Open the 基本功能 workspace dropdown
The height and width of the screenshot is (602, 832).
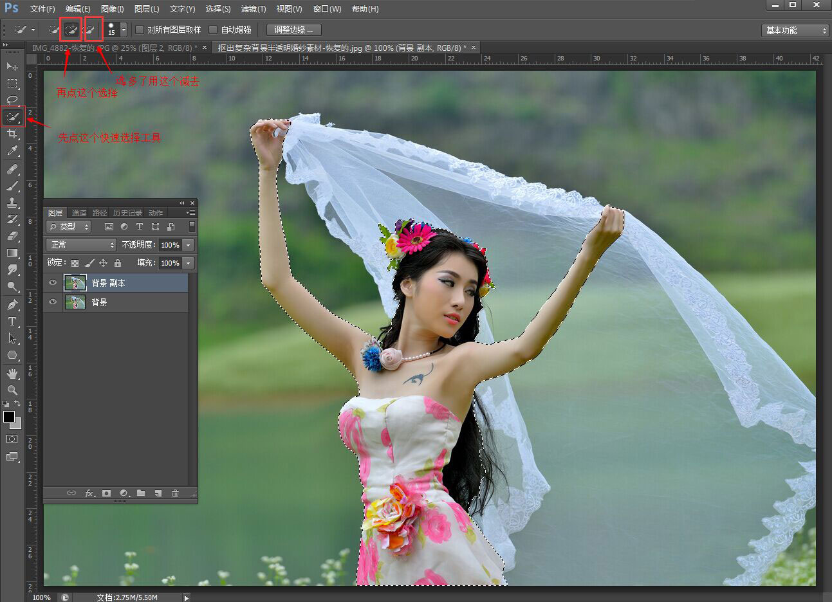(x=794, y=30)
